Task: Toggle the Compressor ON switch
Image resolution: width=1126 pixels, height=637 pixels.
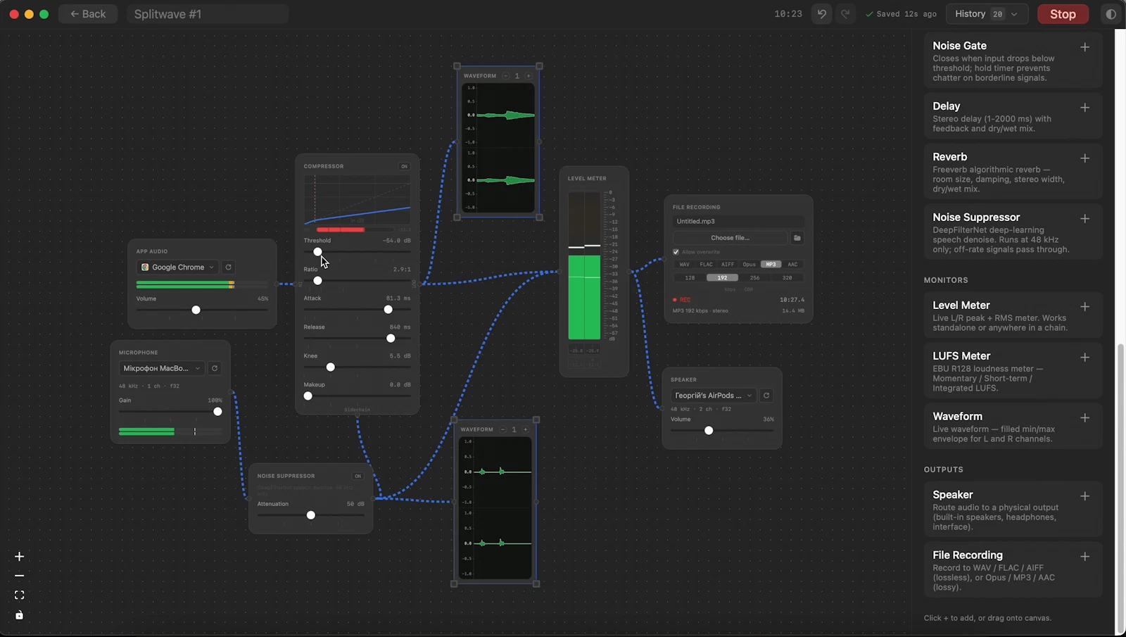Action: pos(404,167)
